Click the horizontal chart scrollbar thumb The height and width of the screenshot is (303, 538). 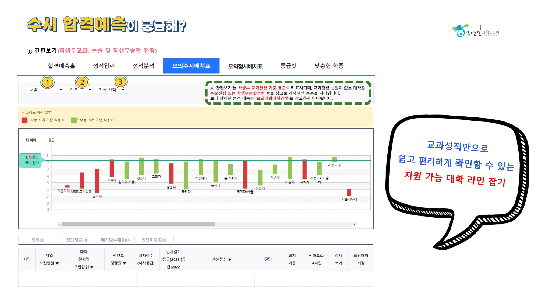(x=138, y=224)
